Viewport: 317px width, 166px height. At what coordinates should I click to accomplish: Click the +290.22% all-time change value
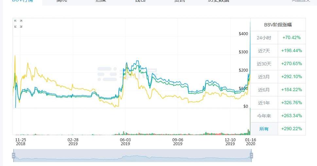click(291, 129)
